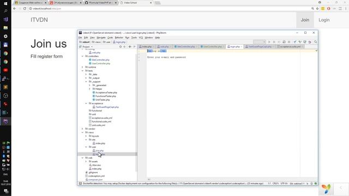Select functional.suite.yml in the project tree
349x196 pixels.
(x=101, y=121)
